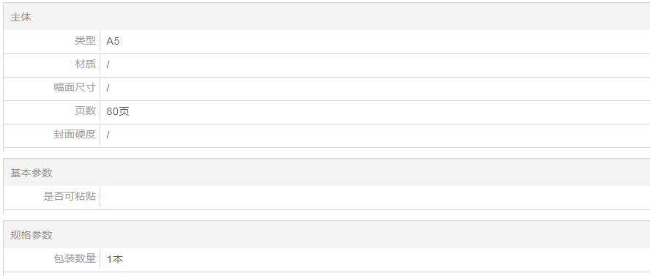This screenshot has height=276, width=653.
Task: Click the 包装数量 row's empty right area
Action: (387, 259)
